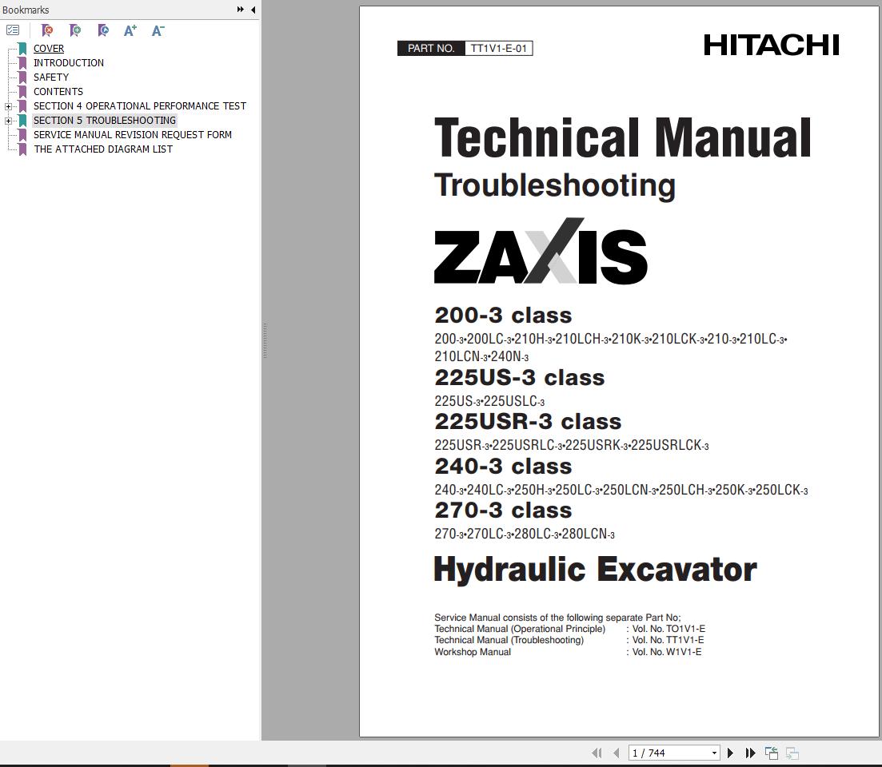Select SECTION 4 OPERATIONAL PERFORMANCE TEST bookmark
The height and width of the screenshot is (767, 882).
click(x=139, y=105)
